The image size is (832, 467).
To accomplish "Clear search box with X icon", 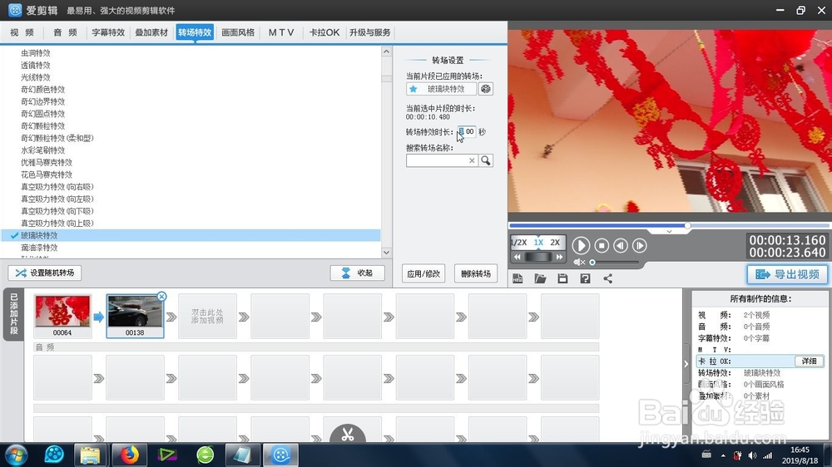I will tap(472, 160).
